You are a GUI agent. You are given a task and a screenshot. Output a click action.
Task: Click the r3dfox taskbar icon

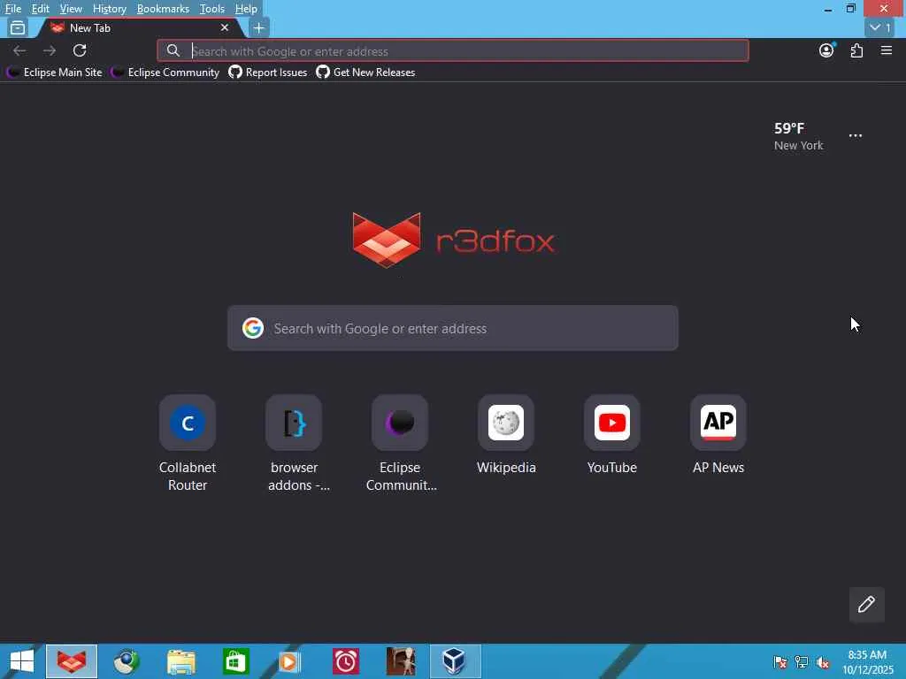(72, 661)
